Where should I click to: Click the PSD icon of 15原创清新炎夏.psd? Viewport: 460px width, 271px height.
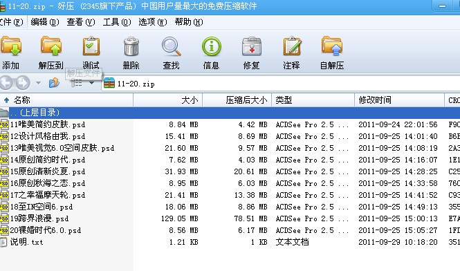point(4,171)
